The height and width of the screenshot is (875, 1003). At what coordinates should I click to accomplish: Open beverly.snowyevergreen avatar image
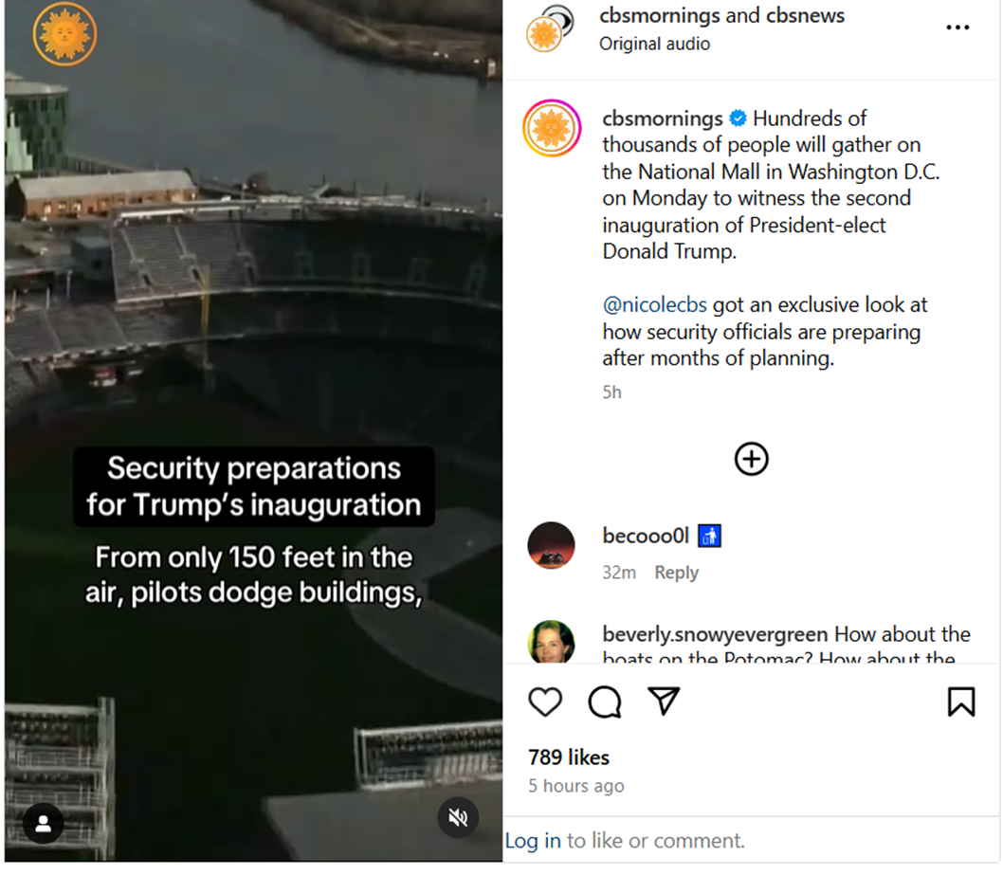[551, 642]
